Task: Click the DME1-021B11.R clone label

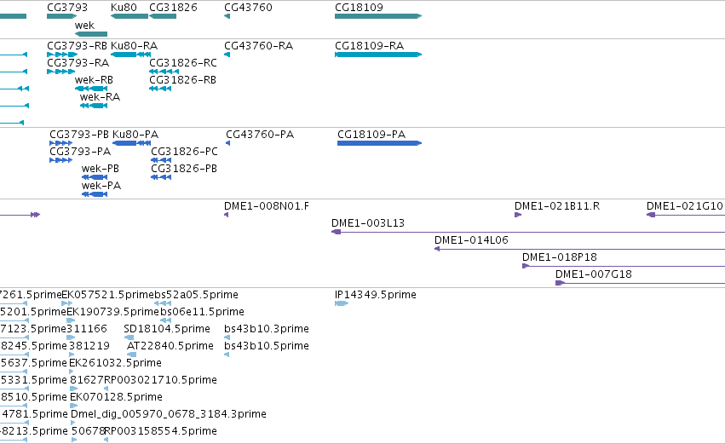Action: [x=557, y=206]
